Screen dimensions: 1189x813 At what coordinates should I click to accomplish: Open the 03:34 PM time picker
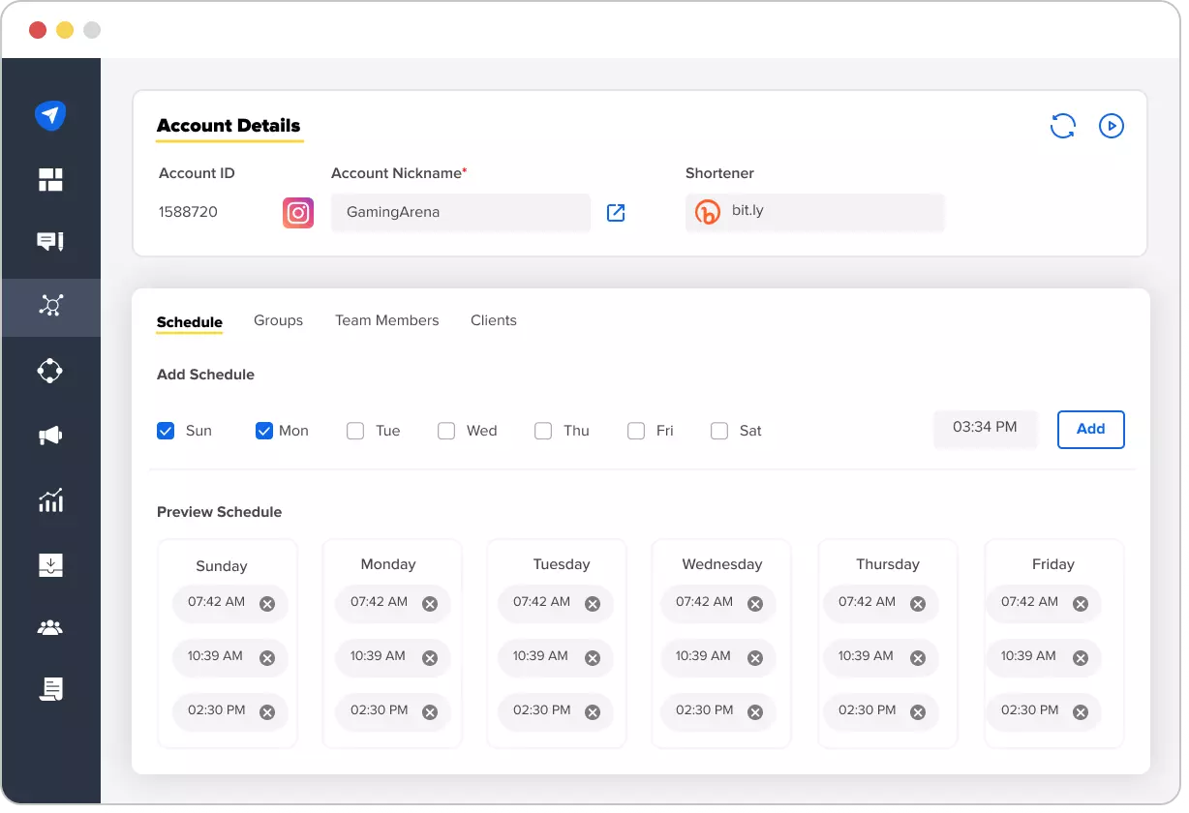(x=985, y=428)
